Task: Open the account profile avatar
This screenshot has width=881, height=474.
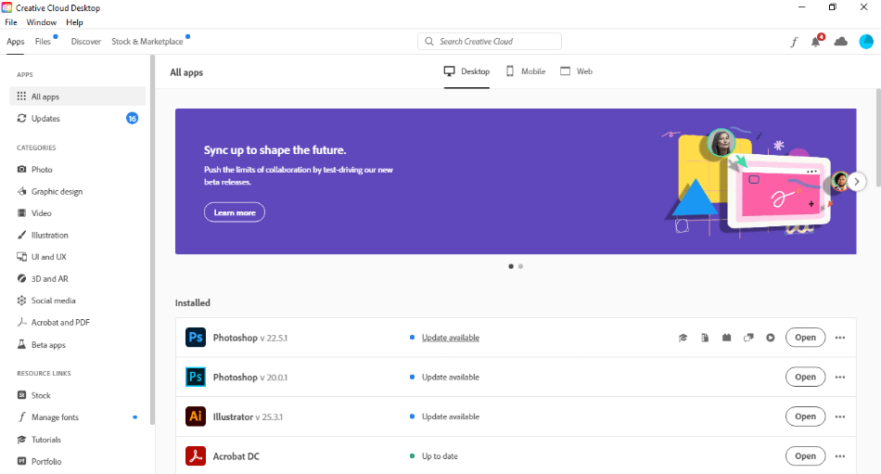Action: [x=866, y=42]
